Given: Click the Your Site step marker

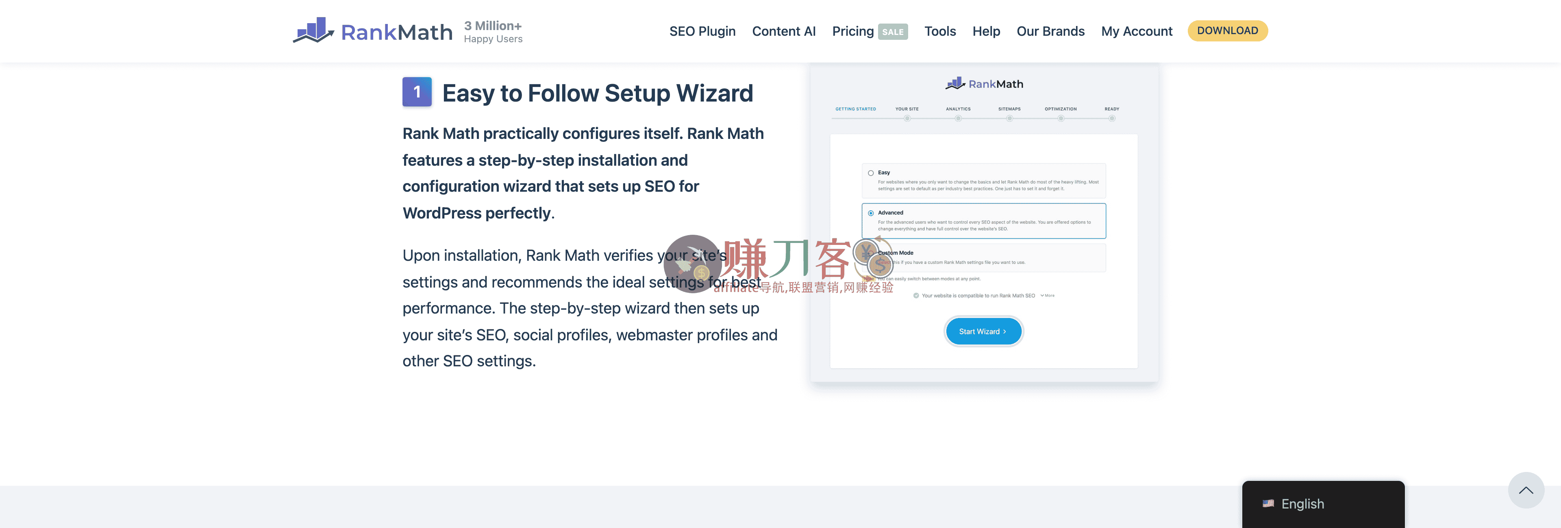Looking at the screenshot, I should [x=907, y=118].
